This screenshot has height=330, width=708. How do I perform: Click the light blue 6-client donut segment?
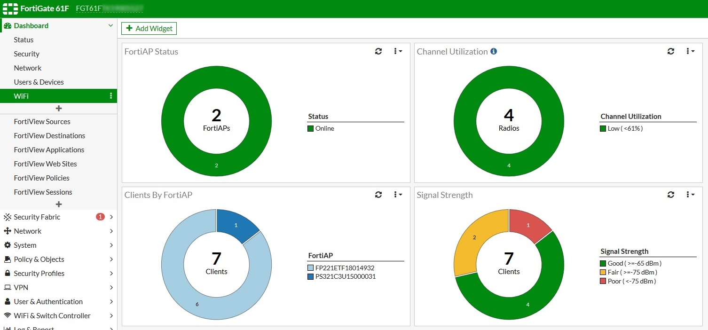(197, 304)
